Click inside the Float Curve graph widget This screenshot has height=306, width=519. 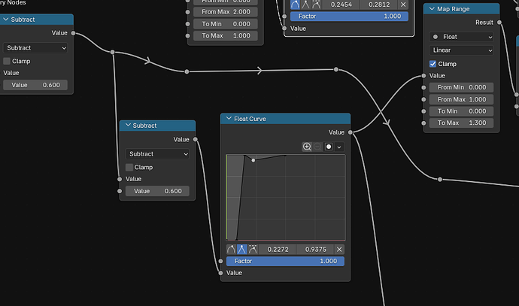[286, 198]
